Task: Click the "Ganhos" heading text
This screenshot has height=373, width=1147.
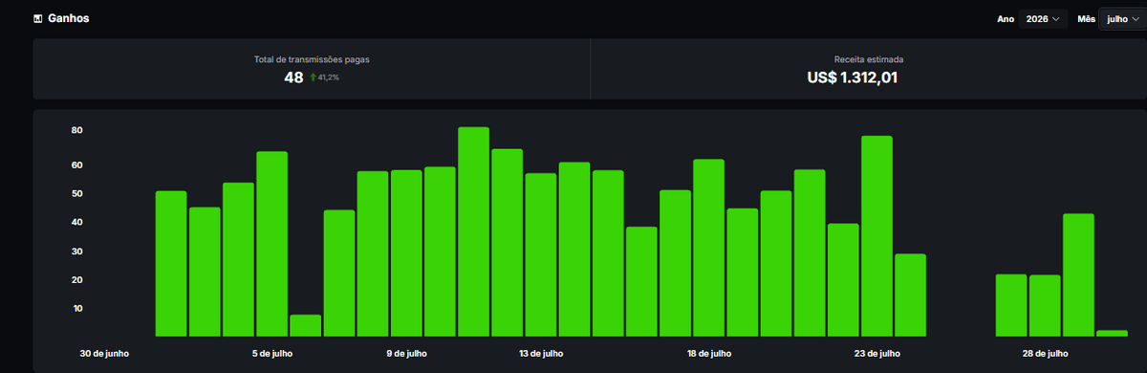Action: [68, 19]
